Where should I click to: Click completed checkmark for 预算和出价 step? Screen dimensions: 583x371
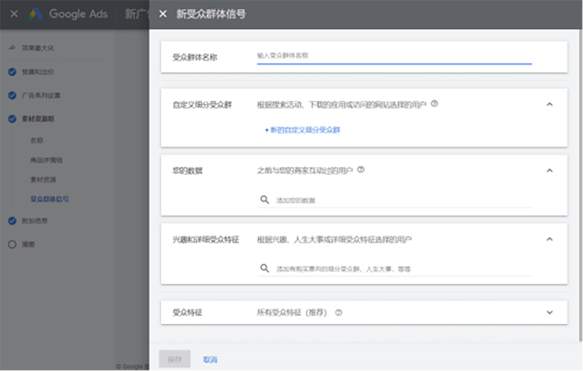(12, 72)
